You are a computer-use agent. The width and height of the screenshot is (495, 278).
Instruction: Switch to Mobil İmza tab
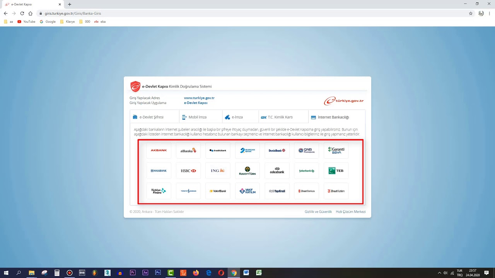[x=201, y=117]
